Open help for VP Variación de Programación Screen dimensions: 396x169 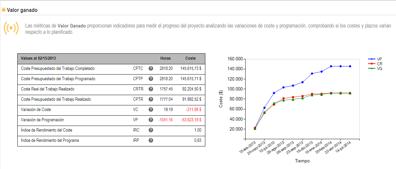click(151, 120)
